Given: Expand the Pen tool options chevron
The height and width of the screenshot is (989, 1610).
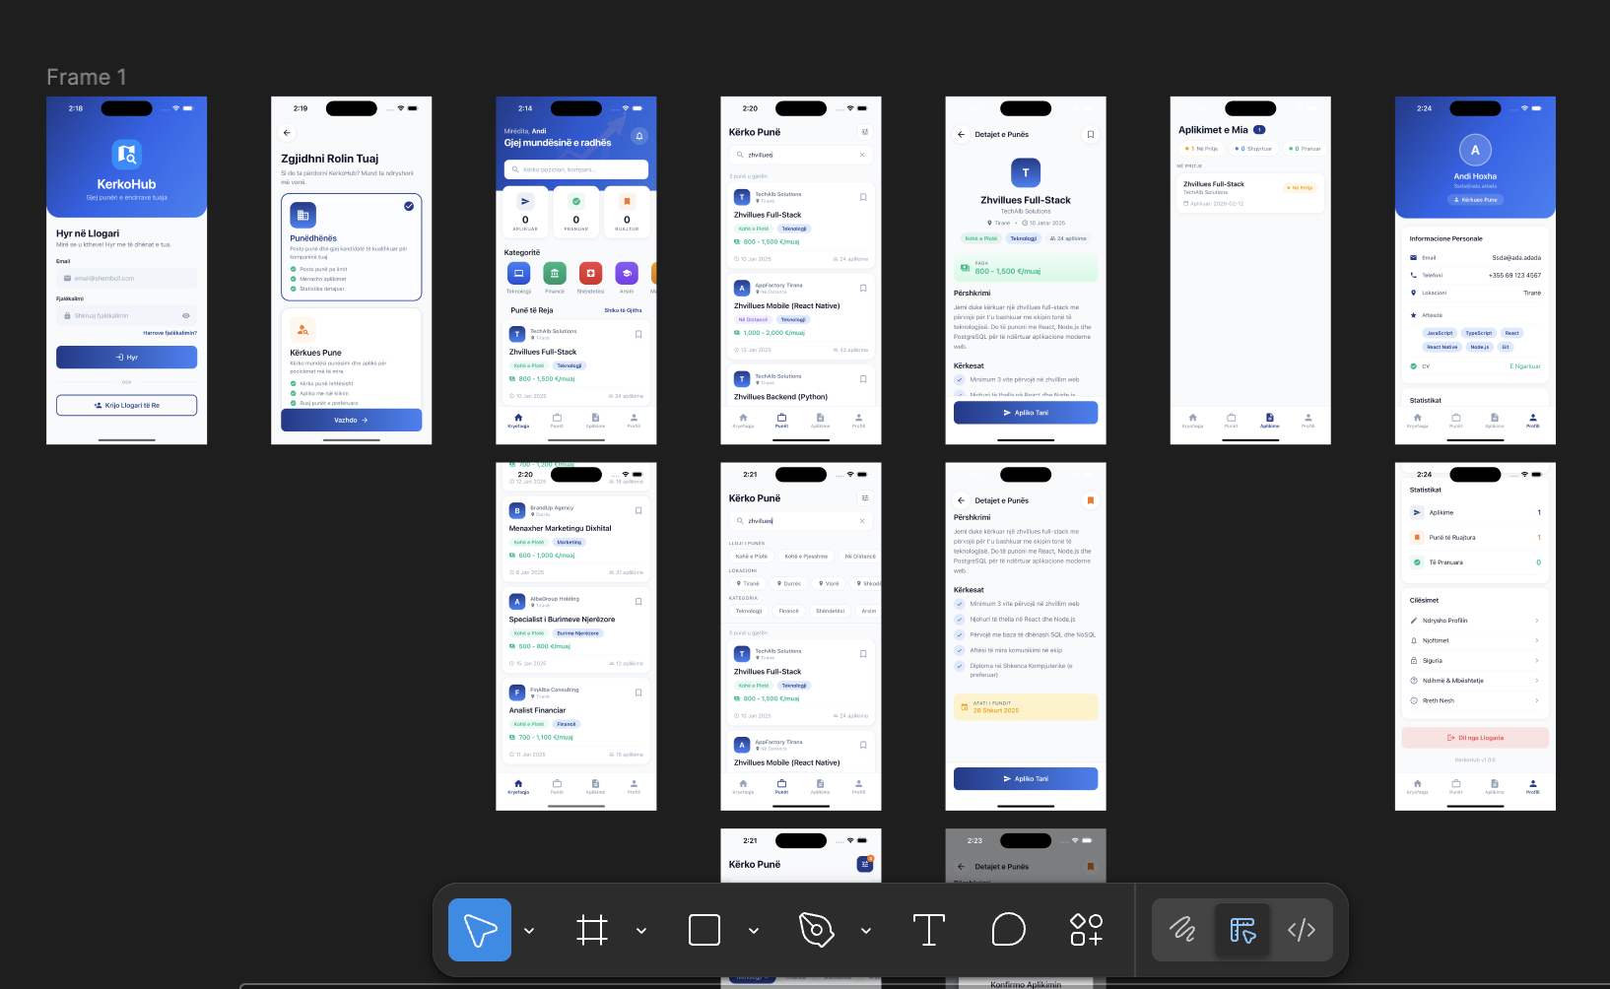Looking at the screenshot, I should coord(866,931).
